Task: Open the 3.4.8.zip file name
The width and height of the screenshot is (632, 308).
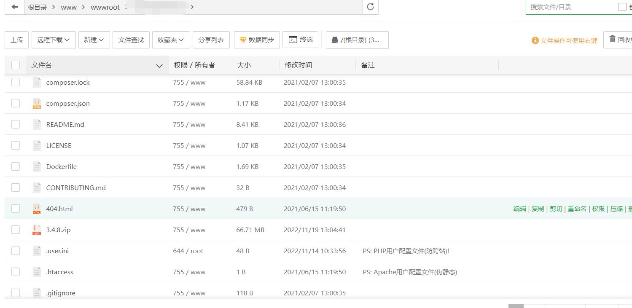Action: [x=58, y=230]
